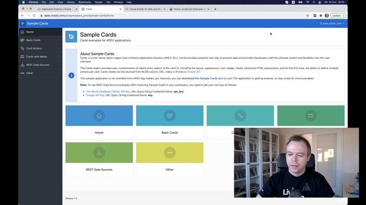Open REST Data Sources in sidebar
Viewport: 366px width, 205px height.
(x=41, y=65)
